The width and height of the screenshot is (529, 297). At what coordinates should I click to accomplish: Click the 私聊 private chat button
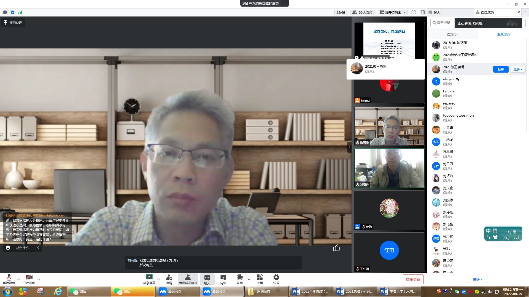501,69
